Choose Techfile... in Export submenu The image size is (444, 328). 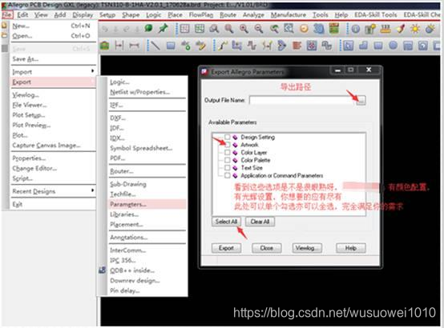coord(147,194)
